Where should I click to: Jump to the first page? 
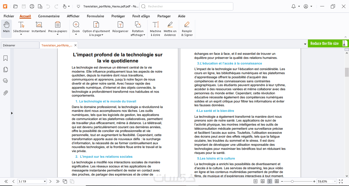tap(6, 181)
